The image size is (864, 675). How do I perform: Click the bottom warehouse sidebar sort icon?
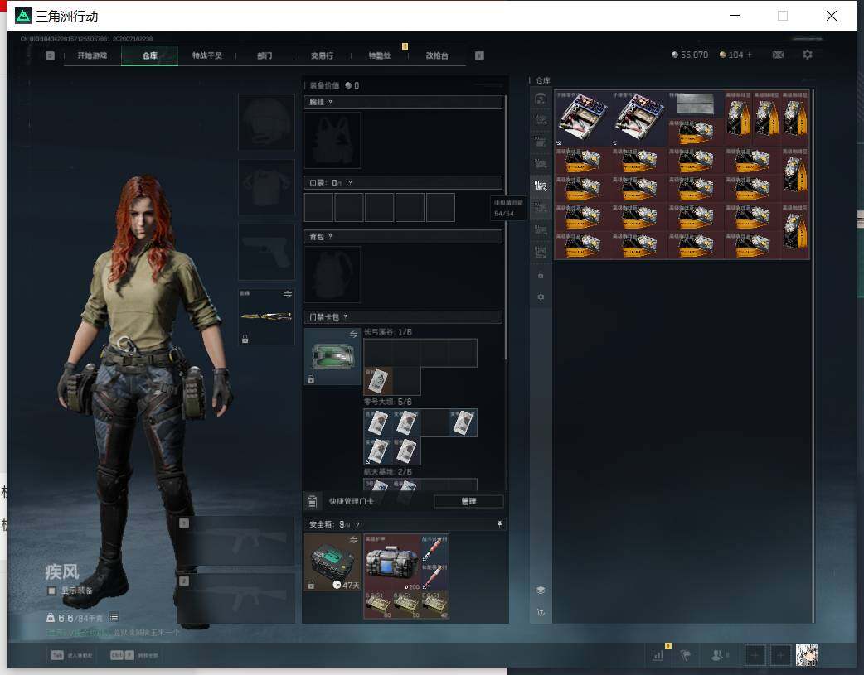(541, 612)
